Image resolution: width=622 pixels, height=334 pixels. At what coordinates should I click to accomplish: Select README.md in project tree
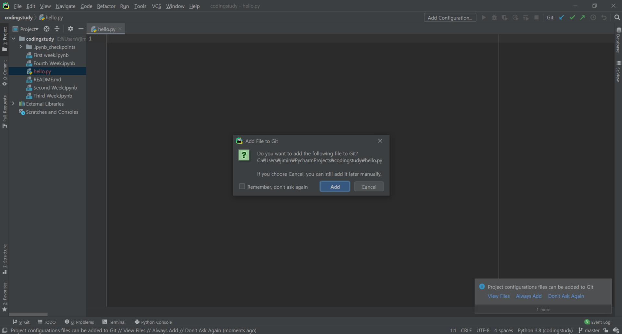click(x=47, y=80)
